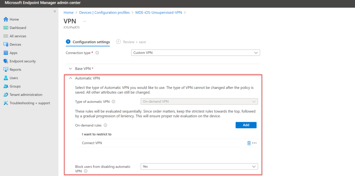Open the ellipsis menu beside VPN title
The height and width of the screenshot is (176, 355).
[x=85, y=21]
